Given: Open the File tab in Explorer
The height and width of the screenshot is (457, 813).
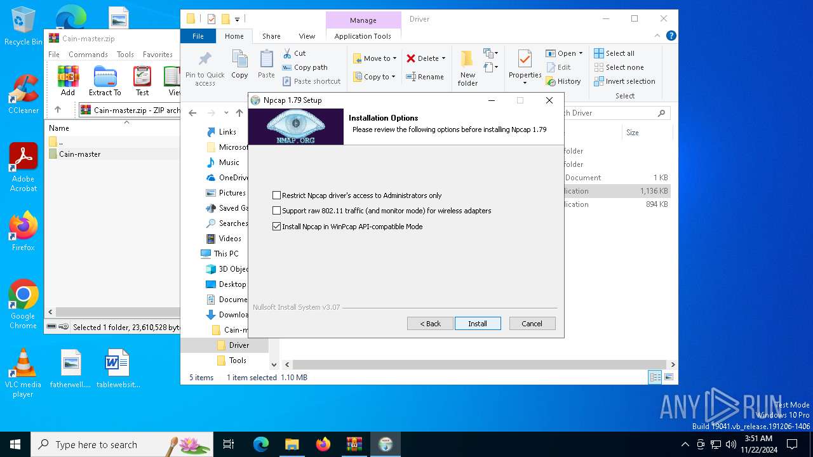Looking at the screenshot, I should click(x=198, y=36).
